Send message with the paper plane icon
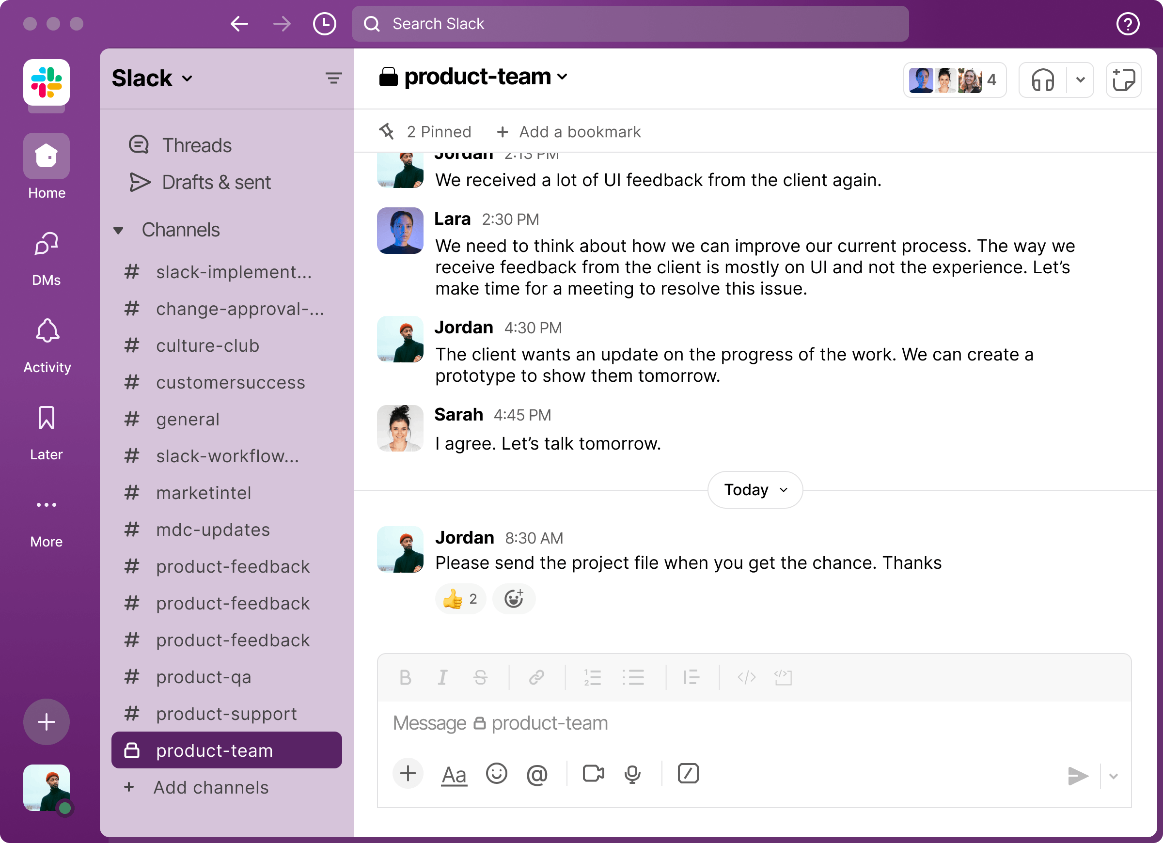1163x843 pixels. pos(1078,776)
